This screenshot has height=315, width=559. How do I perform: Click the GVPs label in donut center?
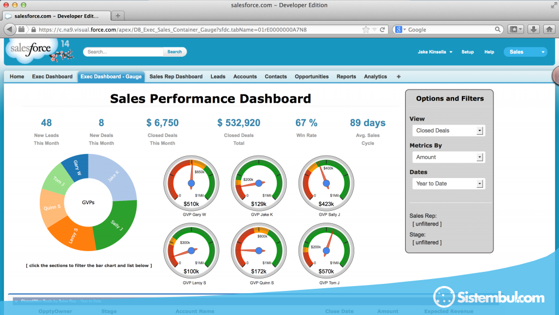[88, 203]
